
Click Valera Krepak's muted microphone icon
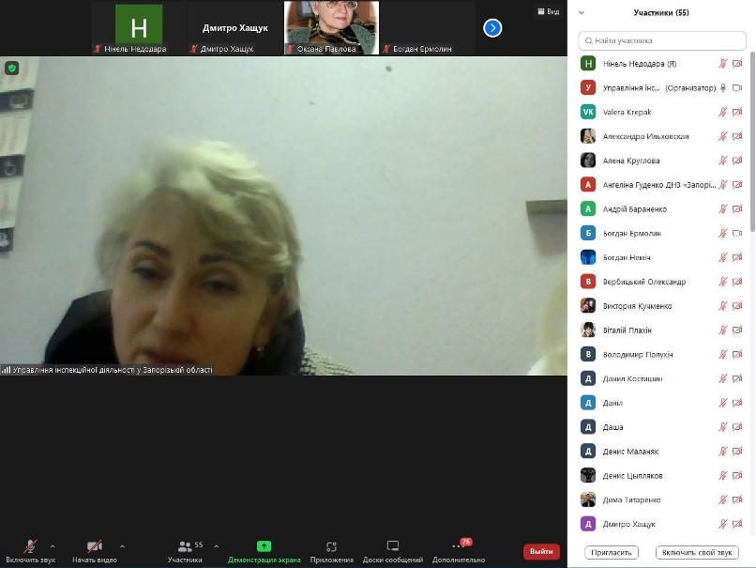[723, 112]
